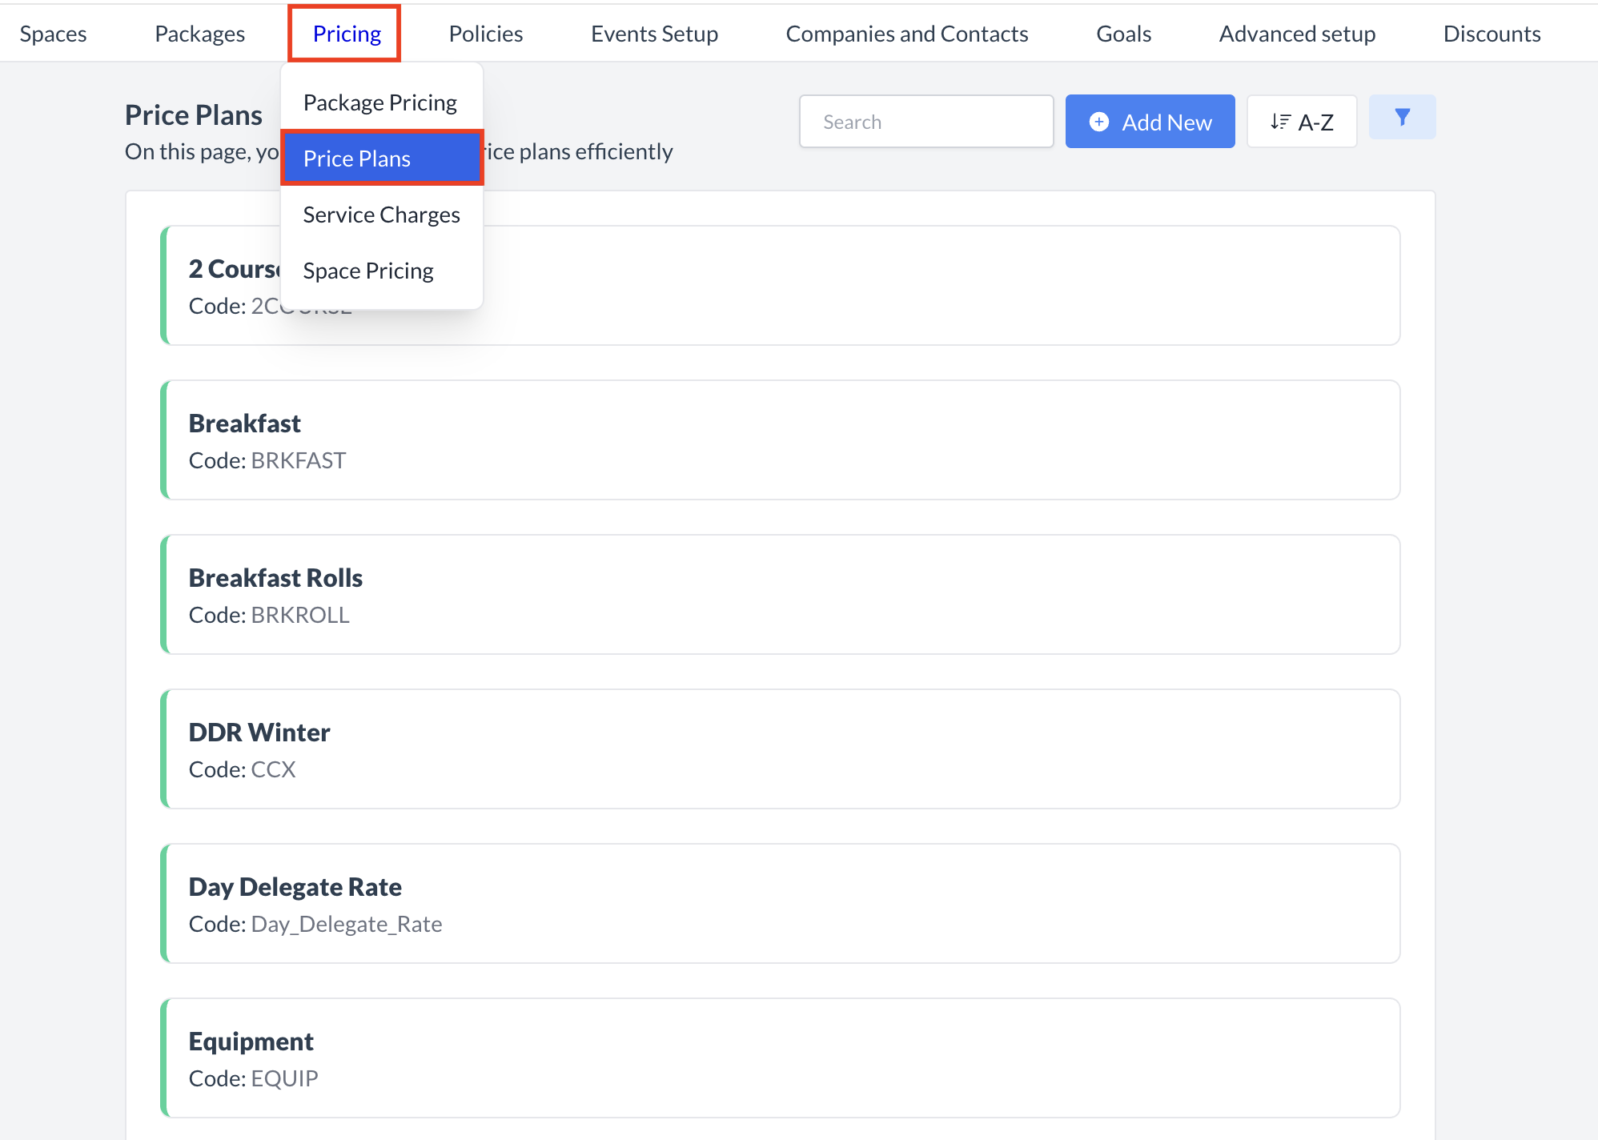Click the filter funnel icon

(1402, 118)
